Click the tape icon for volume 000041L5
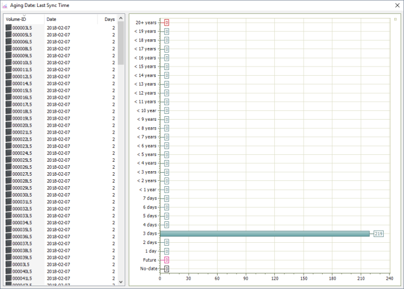Screen dimensions: 404x289 [x=9, y=278]
